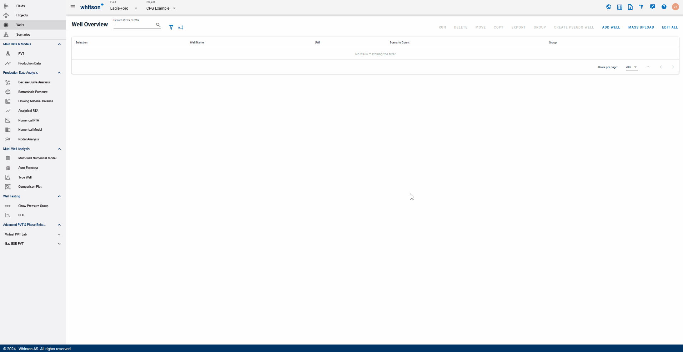
Task: Open the globe map icon in header
Action: tap(609, 7)
